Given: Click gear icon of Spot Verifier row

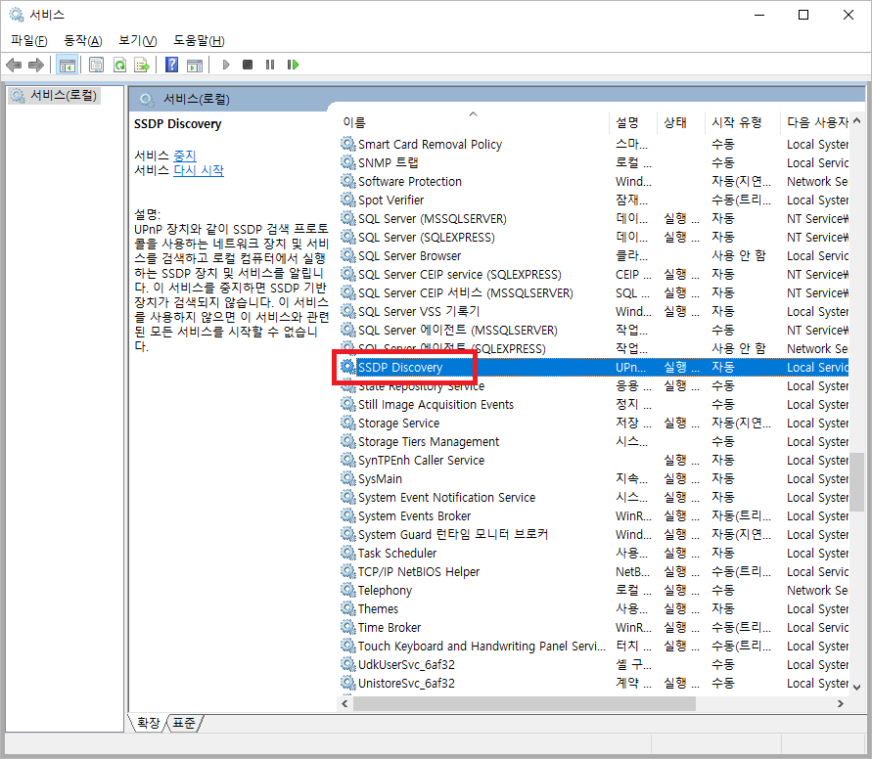Looking at the screenshot, I should pos(348,200).
